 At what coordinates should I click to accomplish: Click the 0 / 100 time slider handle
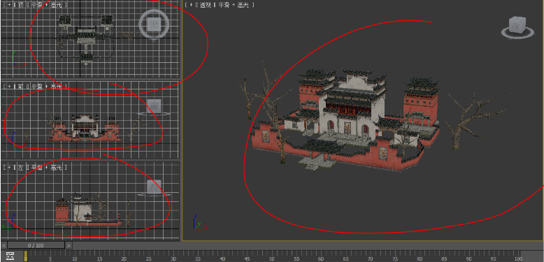point(36,245)
